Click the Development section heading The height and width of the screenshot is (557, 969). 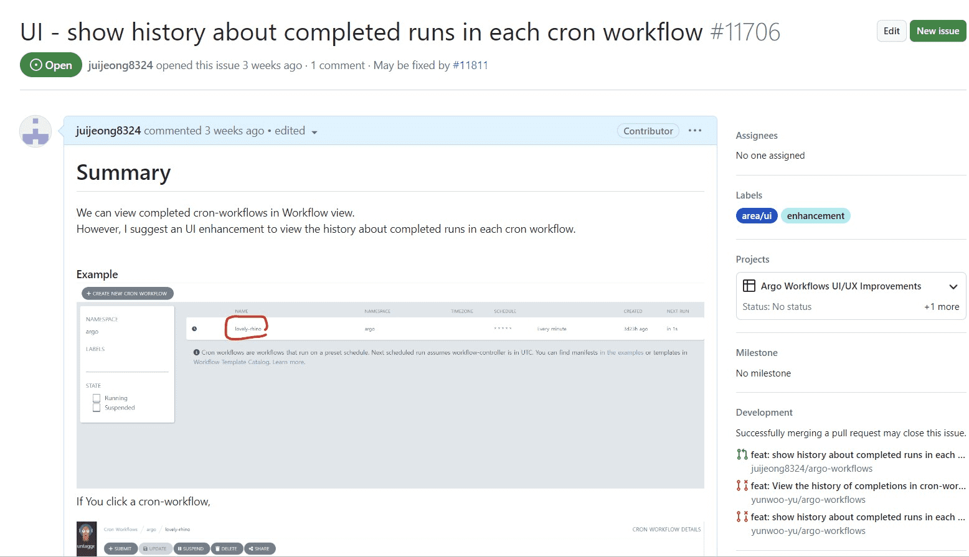click(x=764, y=413)
